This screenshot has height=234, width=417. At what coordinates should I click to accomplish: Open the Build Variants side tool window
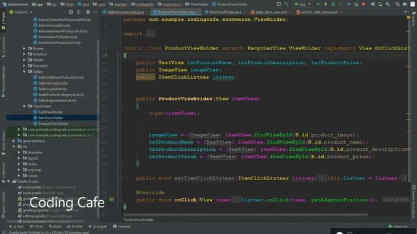3,143
